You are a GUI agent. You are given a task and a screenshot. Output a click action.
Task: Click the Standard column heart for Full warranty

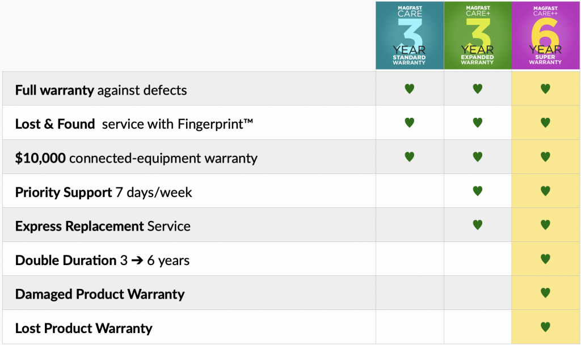point(410,89)
